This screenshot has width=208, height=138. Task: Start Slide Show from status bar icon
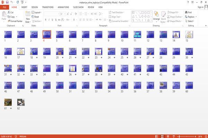coord(174,136)
